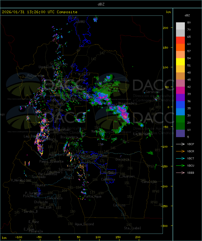Viewport: 202px width, 241px height.
Task: Pick the green 10-20 dBZ legend swatch
Action: click(x=180, y=126)
